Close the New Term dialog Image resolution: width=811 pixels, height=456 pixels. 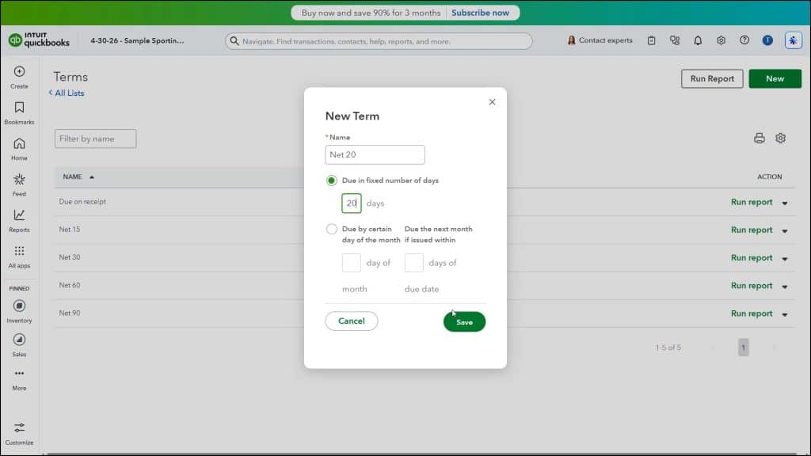click(492, 102)
